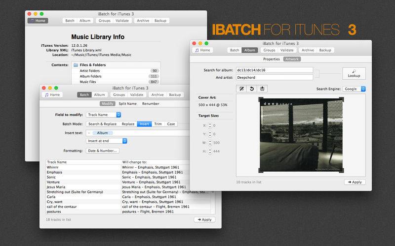Viewport: 395px width, 246px height.
Task: Open the Date & Number formatting menu
Action: pyautogui.click(x=102, y=151)
